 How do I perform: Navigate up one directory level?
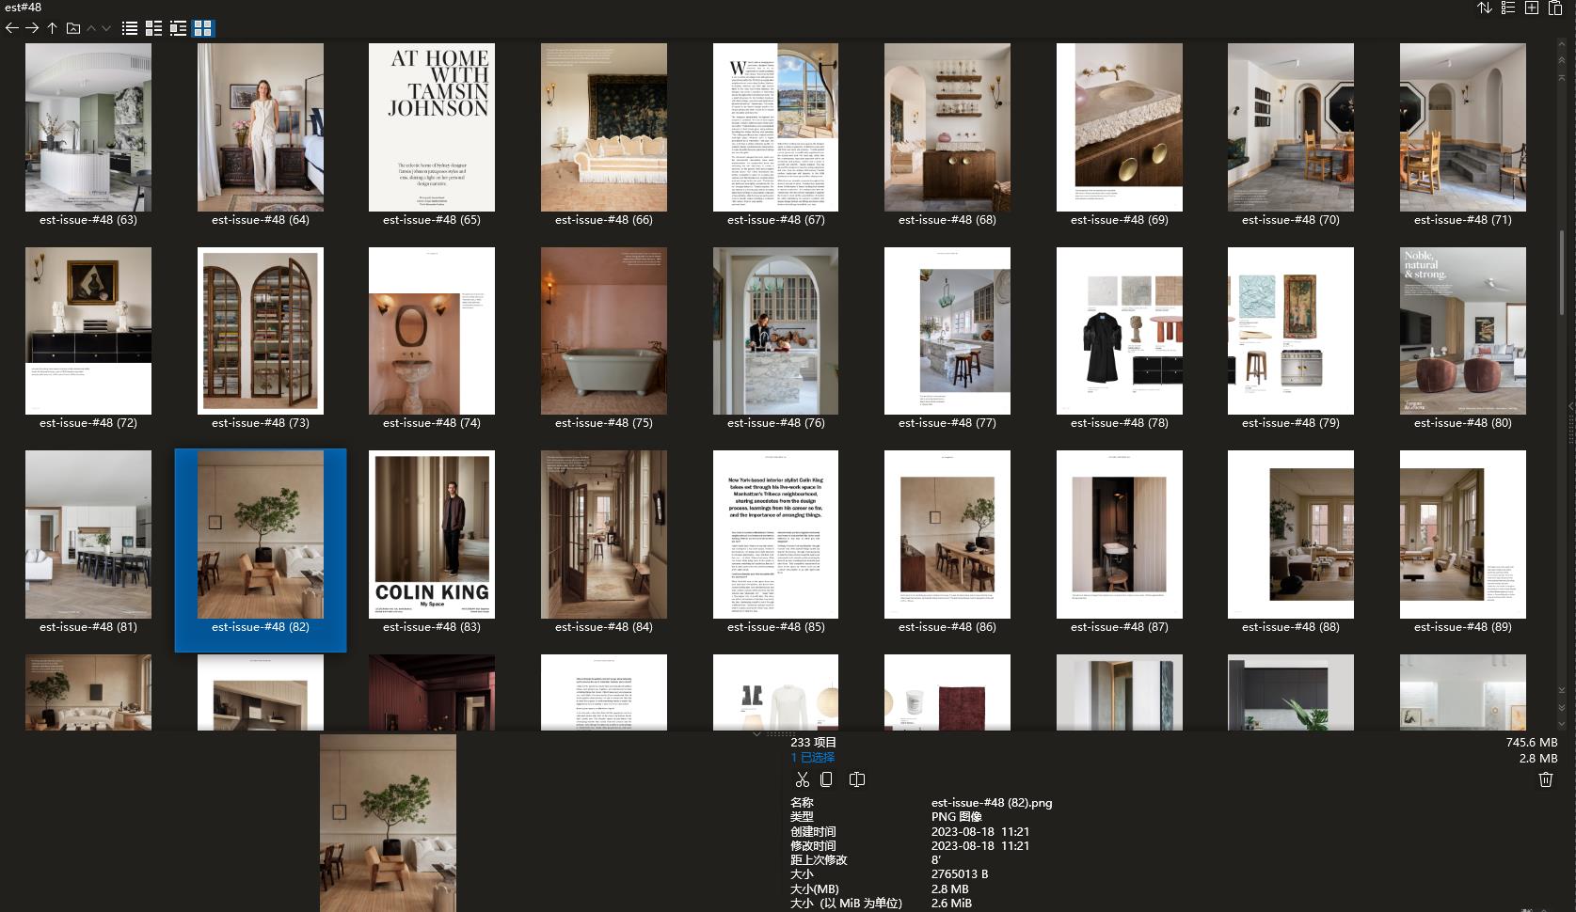52,27
